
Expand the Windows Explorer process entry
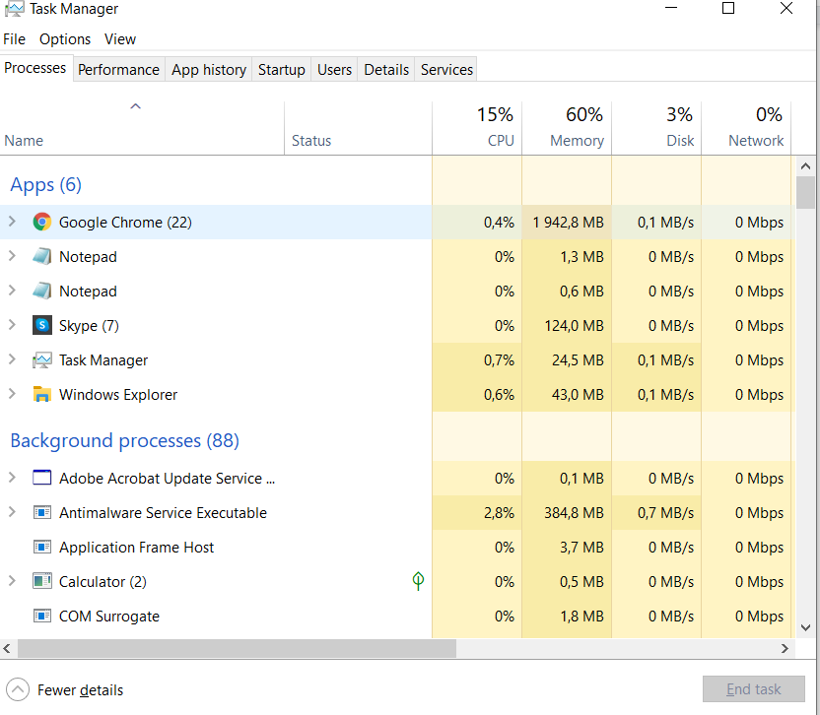click(12, 394)
